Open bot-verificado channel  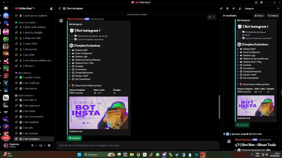pyautogui.click(x=33, y=83)
